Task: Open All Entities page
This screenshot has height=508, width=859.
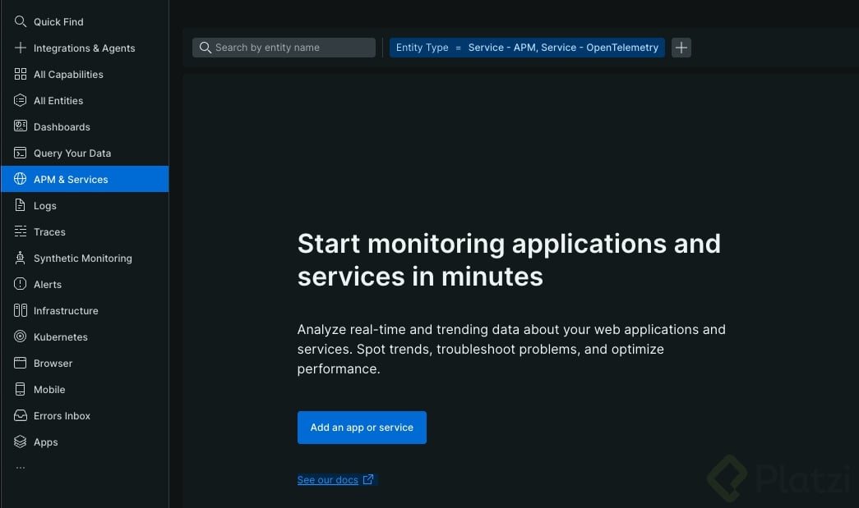Action: pos(85,100)
